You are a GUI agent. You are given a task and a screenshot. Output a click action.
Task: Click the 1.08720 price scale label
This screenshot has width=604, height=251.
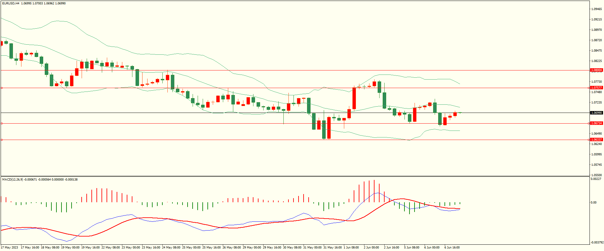click(x=597, y=40)
